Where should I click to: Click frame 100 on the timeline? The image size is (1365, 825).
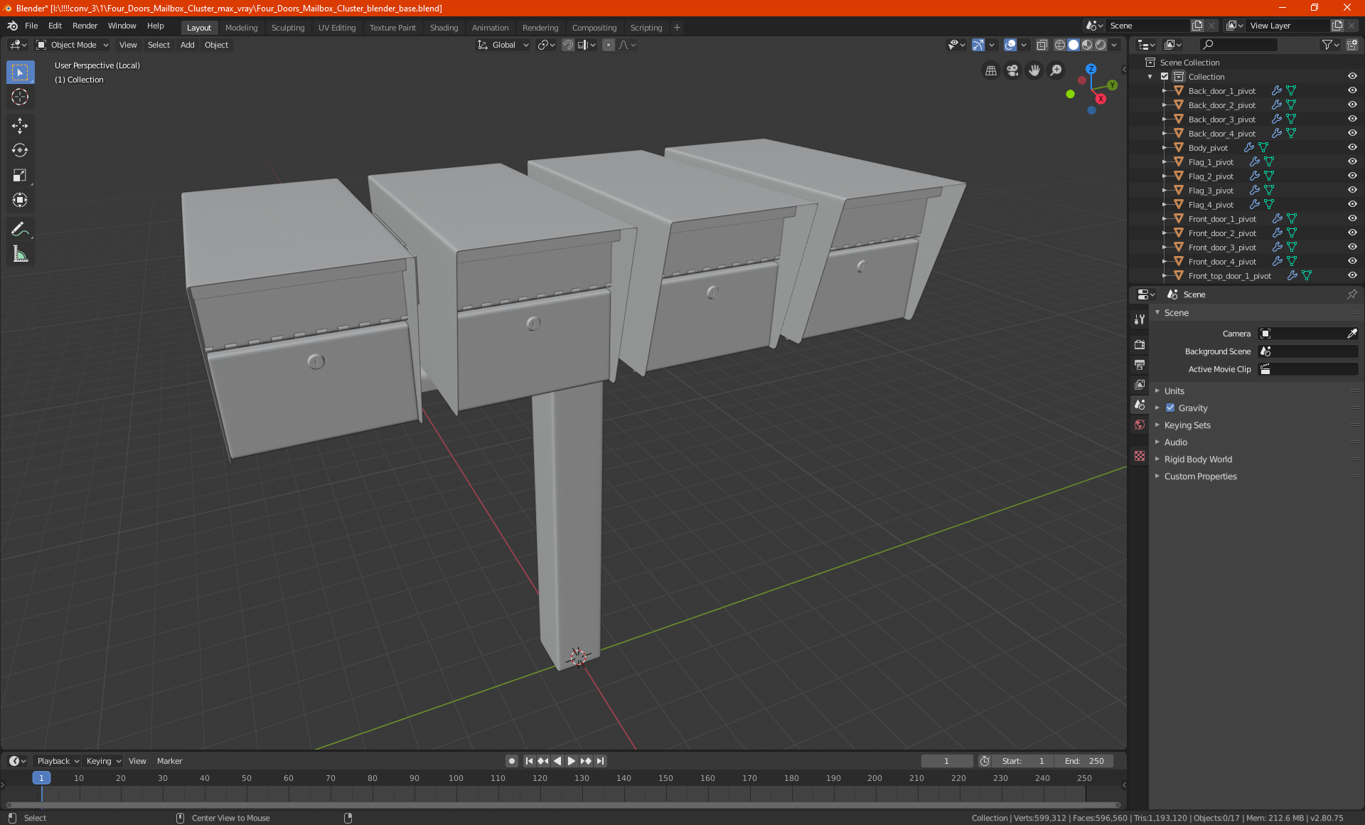tap(456, 779)
